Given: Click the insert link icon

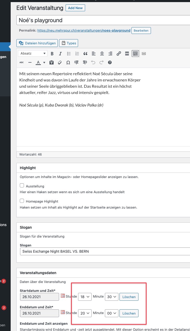Looking at the screenshot, I should click(x=119, y=54).
